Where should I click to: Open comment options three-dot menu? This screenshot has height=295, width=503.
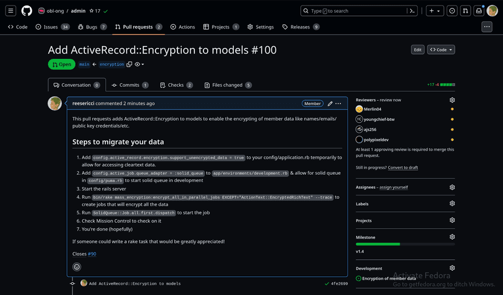coord(338,104)
